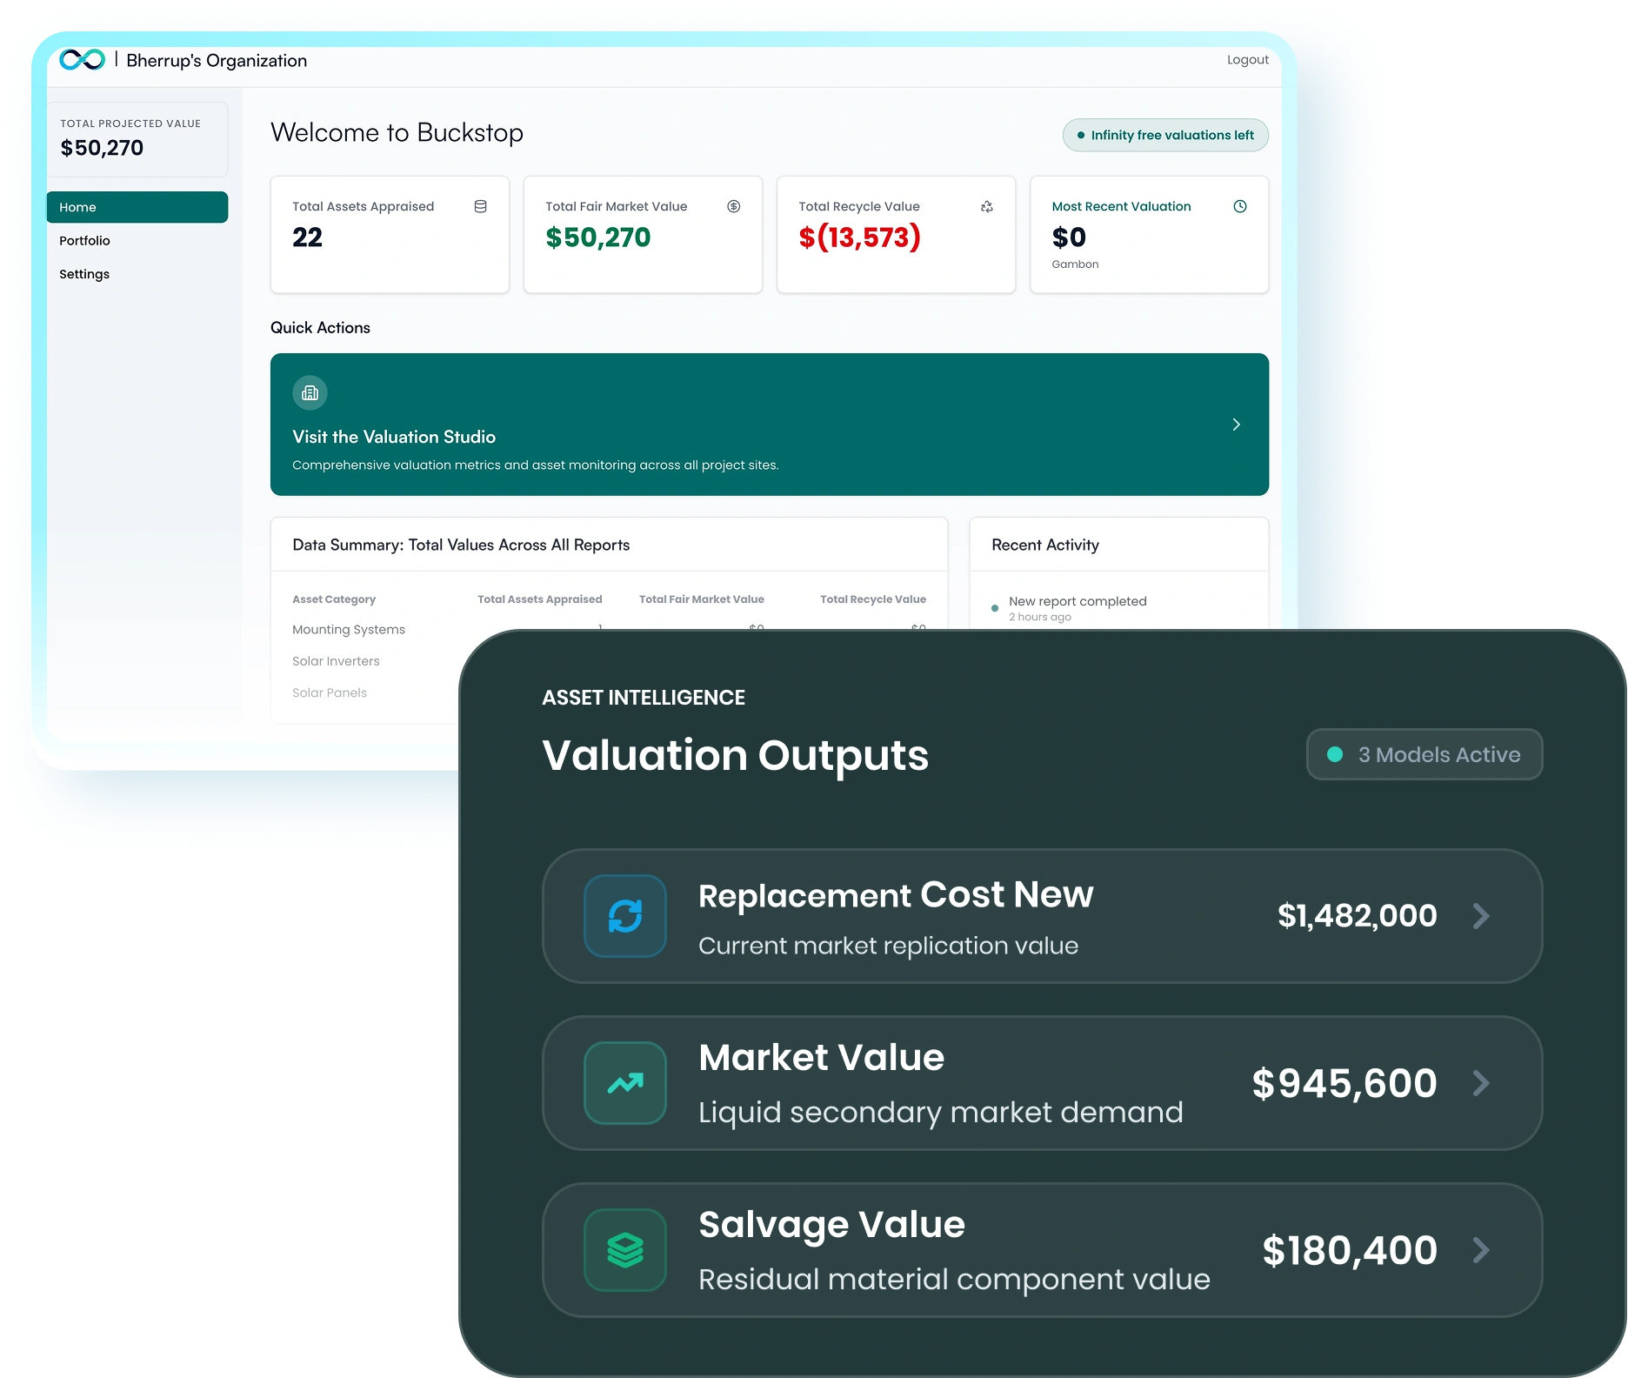
Task: Click the Total Projected Value sidebar card
Action: pyautogui.click(x=137, y=139)
